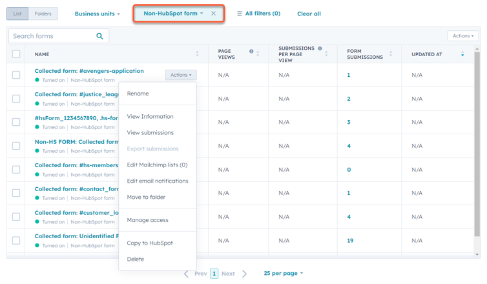Image resolution: width=487 pixels, height=284 pixels.
Task: Open the 19 form submissions count
Action: pyautogui.click(x=350, y=241)
